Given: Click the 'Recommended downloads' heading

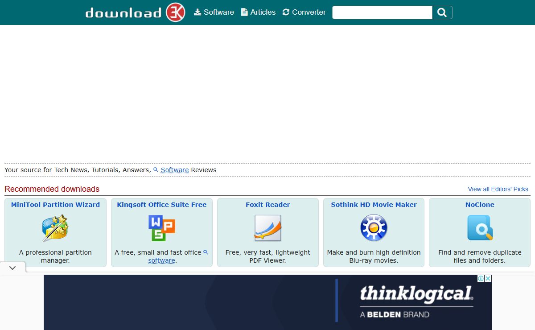Looking at the screenshot, I should coord(52,189).
